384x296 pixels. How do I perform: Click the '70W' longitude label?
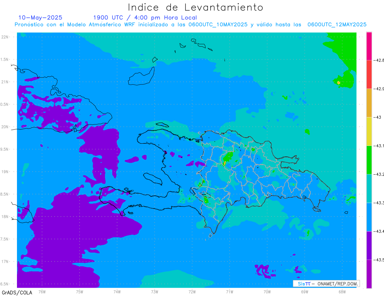[x=267, y=292]
